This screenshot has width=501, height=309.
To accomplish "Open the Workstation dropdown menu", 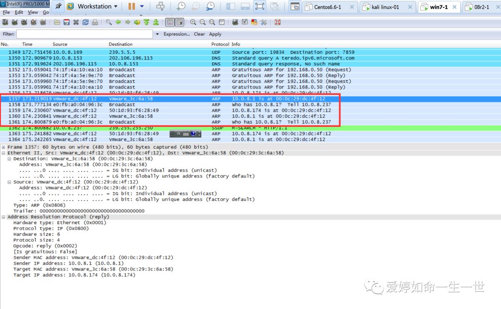I will 97,6.
